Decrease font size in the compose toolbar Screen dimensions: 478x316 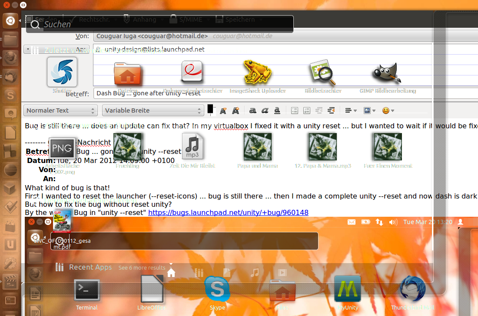[223, 111]
